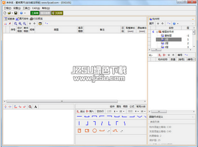This screenshot has width=198, height=147.
Task: Open dropdown next to orange bent-up bar shape
Action: point(122,131)
